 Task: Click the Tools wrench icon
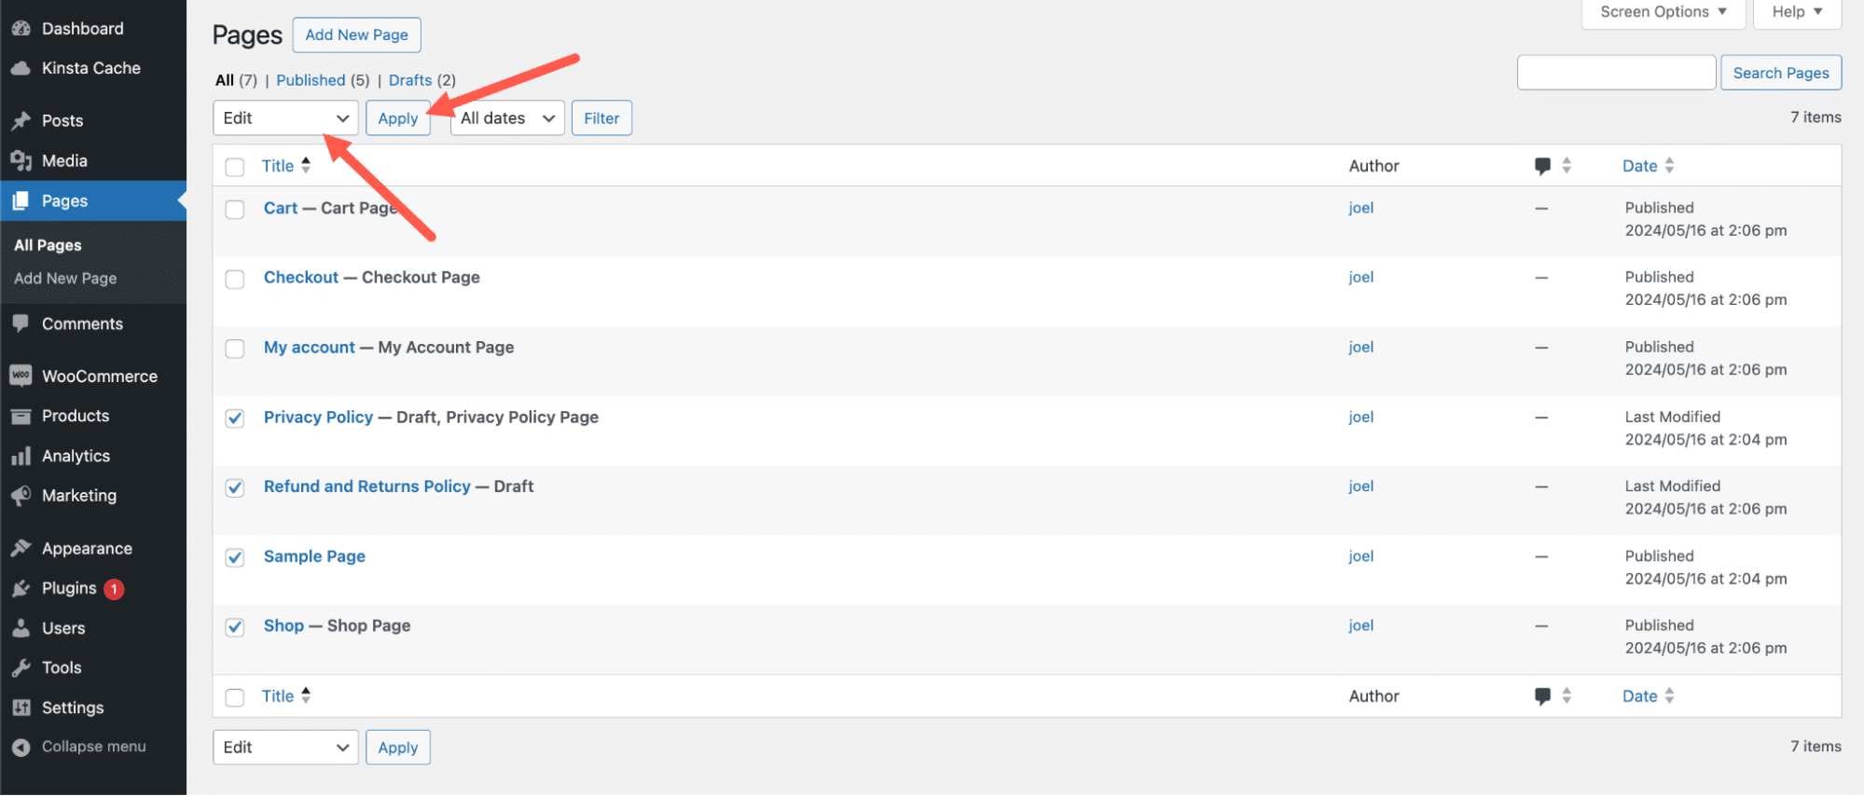click(21, 667)
